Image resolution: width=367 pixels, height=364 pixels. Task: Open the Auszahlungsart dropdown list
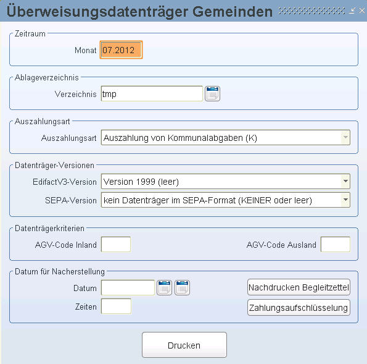pyautogui.click(x=345, y=137)
